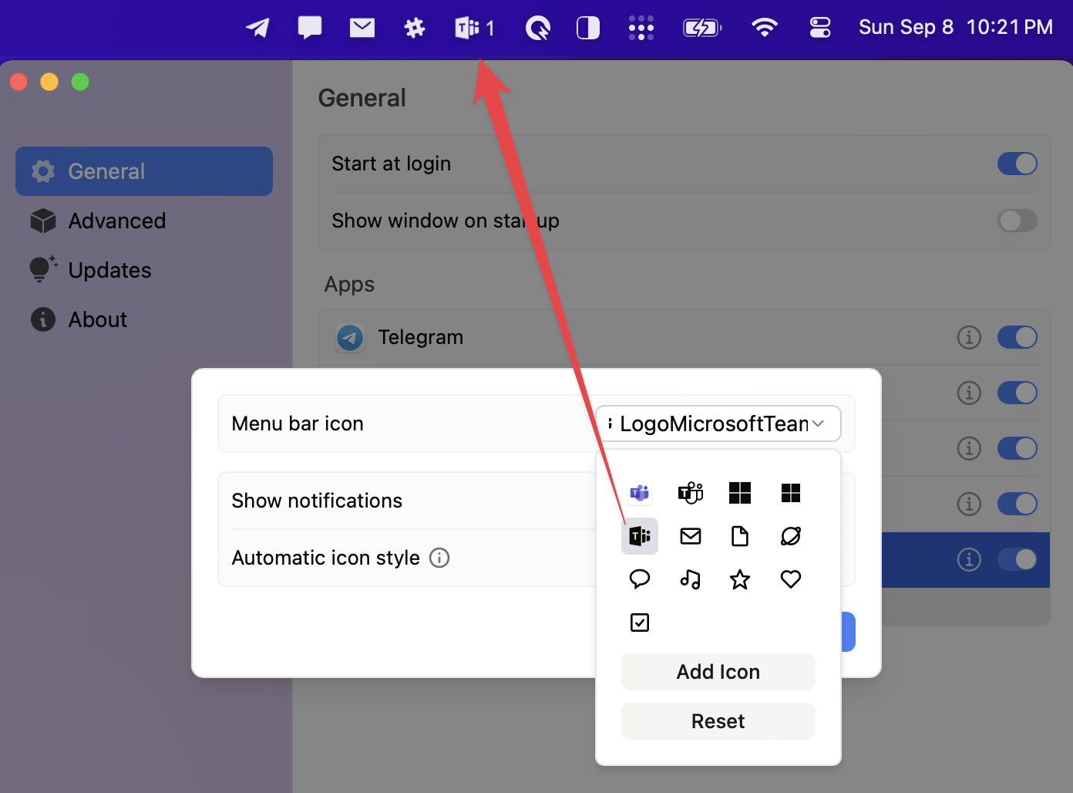Viewport: 1073px width, 793px height.
Task: Open the date and time in menu bar
Action: click(x=956, y=28)
